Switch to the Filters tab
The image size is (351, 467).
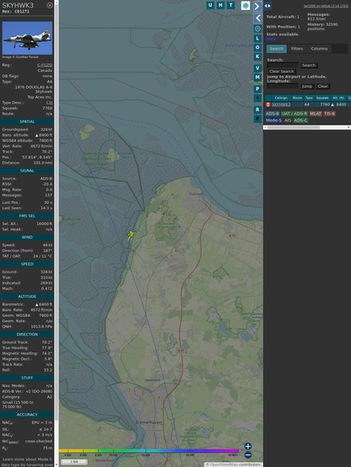(x=297, y=49)
